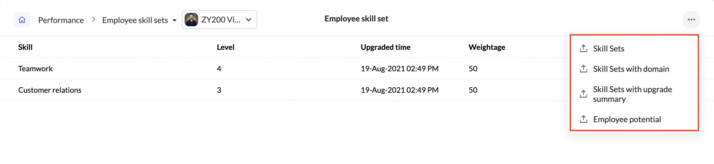Image resolution: width=714 pixels, height=164 pixels.
Task: Click export icon beside Skill Sets with domain
Action: click(583, 69)
